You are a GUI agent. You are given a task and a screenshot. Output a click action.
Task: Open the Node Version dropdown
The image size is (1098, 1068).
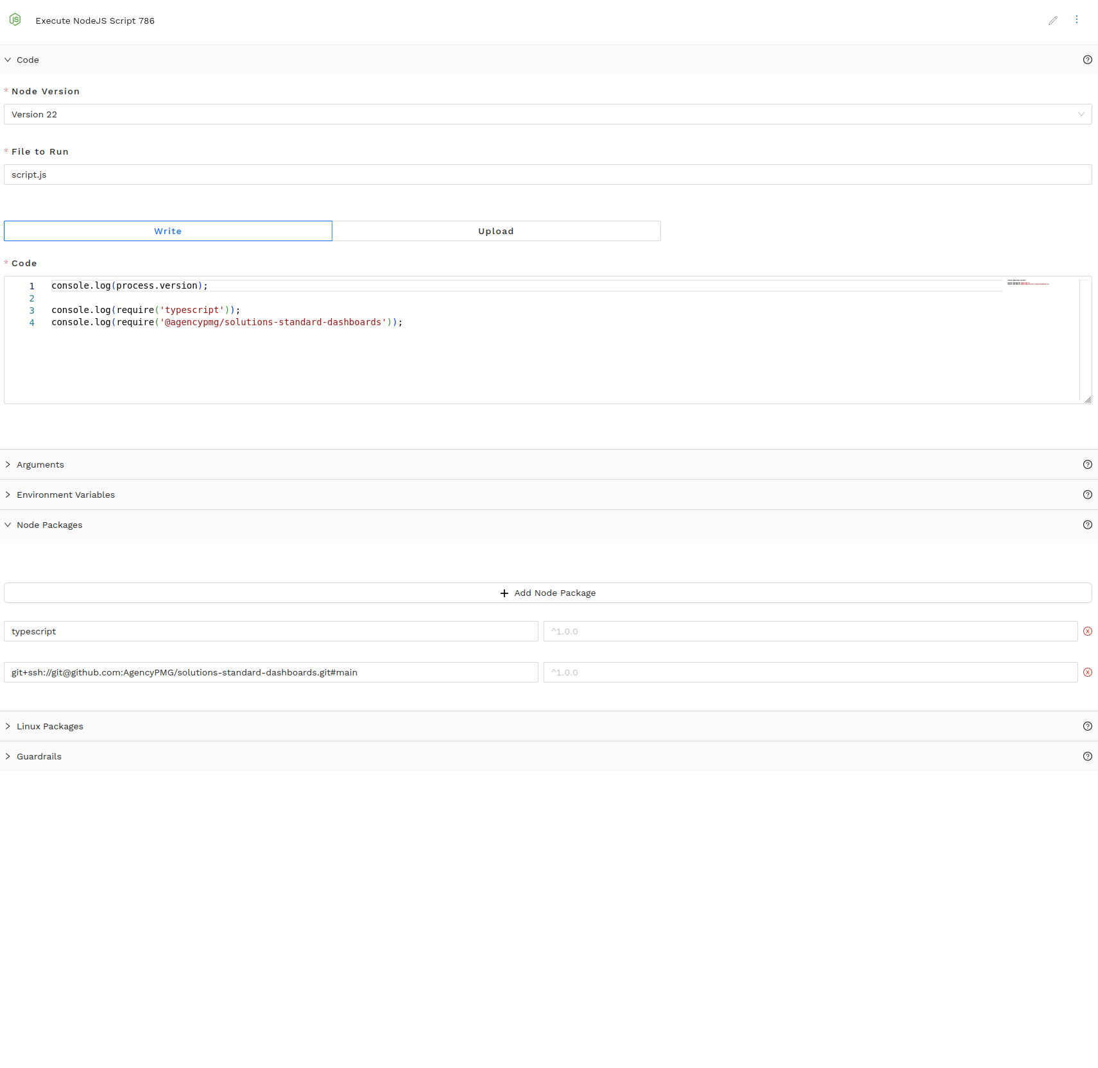pyautogui.click(x=547, y=114)
